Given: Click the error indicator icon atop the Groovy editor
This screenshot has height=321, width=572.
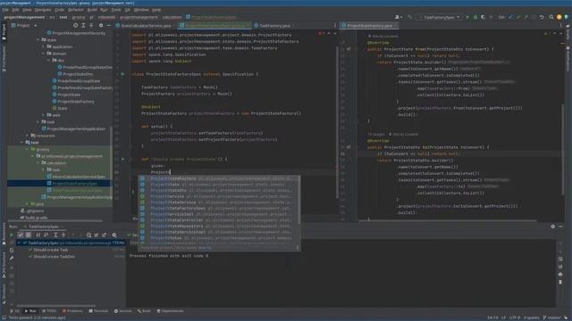Looking at the screenshot, I should coord(320,34).
